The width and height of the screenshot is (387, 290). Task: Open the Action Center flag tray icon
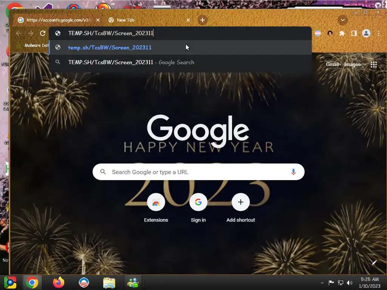coord(331,282)
